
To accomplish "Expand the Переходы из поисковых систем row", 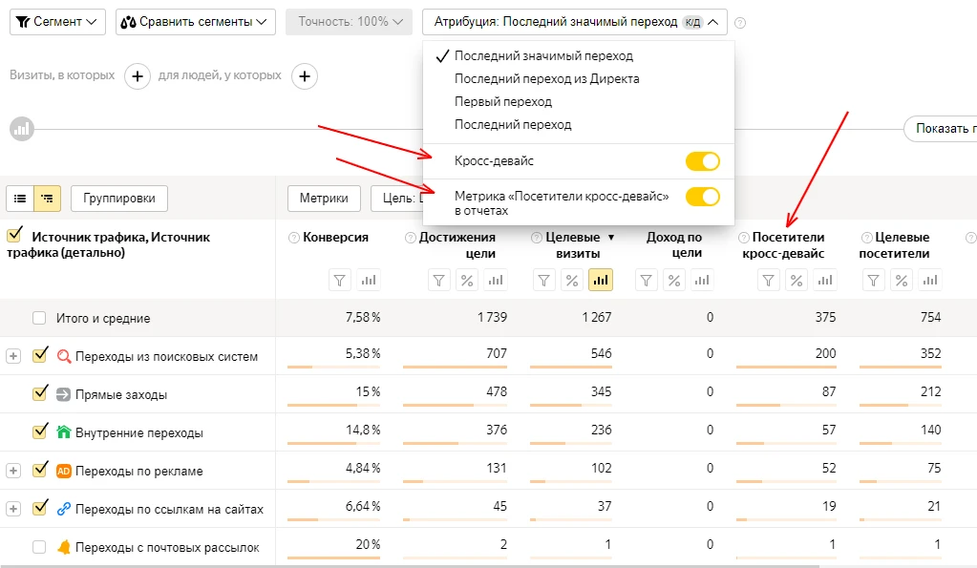I will [13, 356].
